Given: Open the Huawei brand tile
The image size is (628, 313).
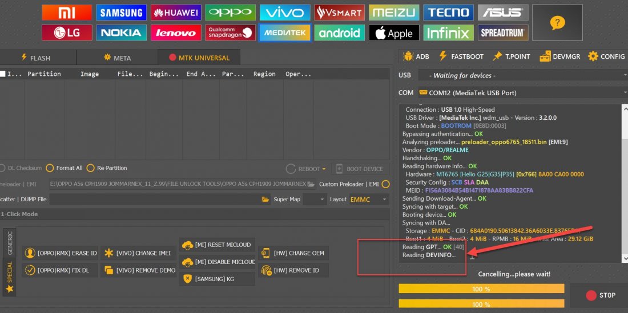Looking at the screenshot, I should click(x=175, y=13).
